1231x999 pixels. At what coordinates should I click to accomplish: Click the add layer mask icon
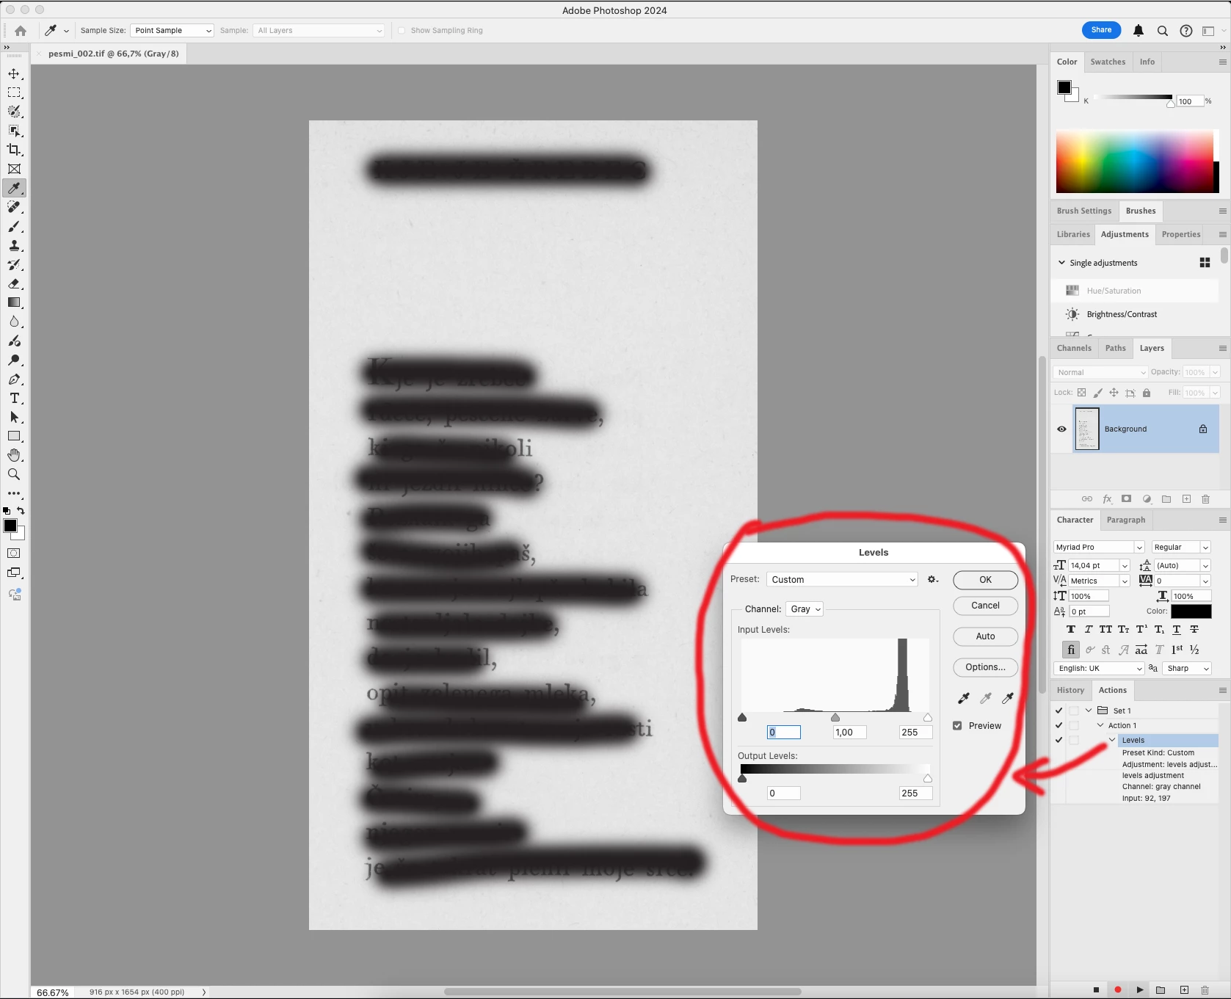tap(1126, 499)
